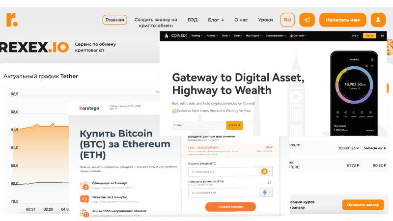Image resolution: width=393 pixels, height=221 pixels.
Task: Expand the Trading dropdown in Coinedi bar
Action: click(x=197, y=36)
